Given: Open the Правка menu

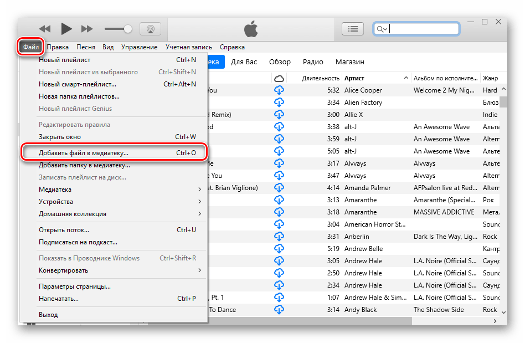Looking at the screenshot, I should point(58,47).
